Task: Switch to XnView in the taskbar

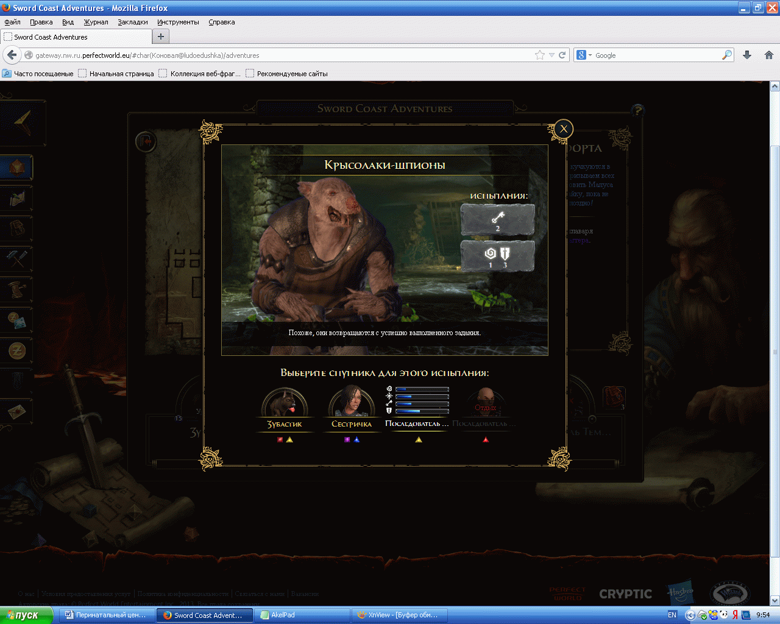Action: (400, 615)
